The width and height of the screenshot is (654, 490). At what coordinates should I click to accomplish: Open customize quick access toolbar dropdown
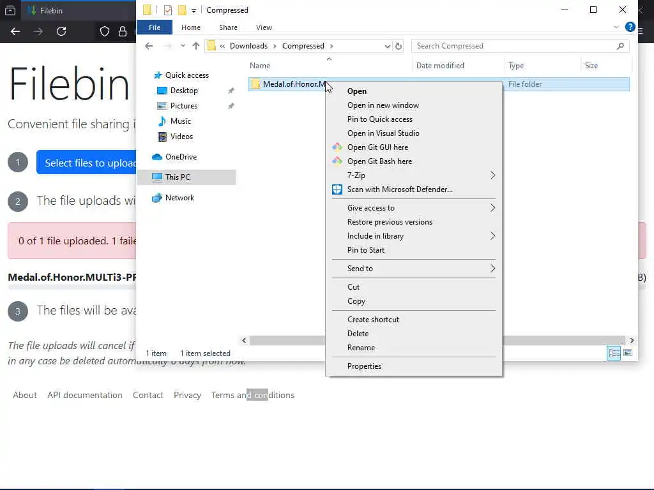tap(194, 10)
